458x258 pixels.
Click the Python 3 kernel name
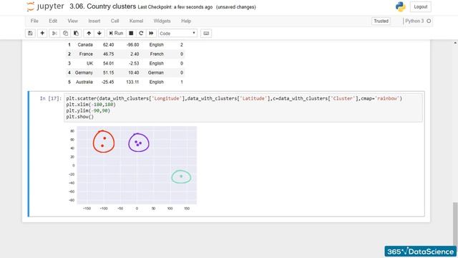[414, 21]
